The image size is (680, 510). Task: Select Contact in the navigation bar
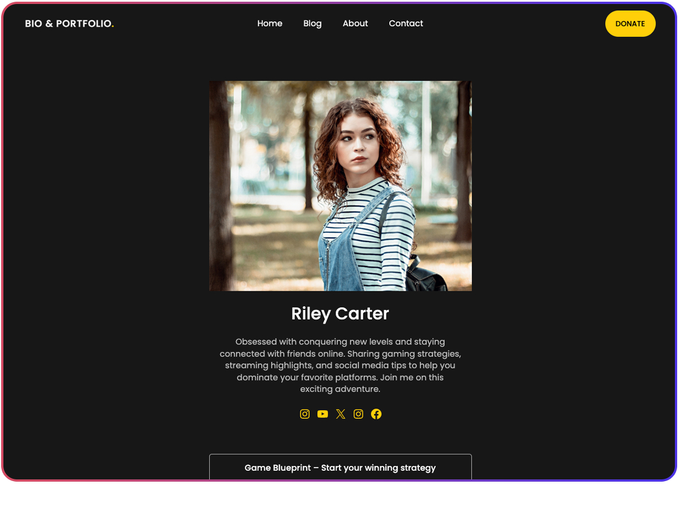click(x=406, y=23)
